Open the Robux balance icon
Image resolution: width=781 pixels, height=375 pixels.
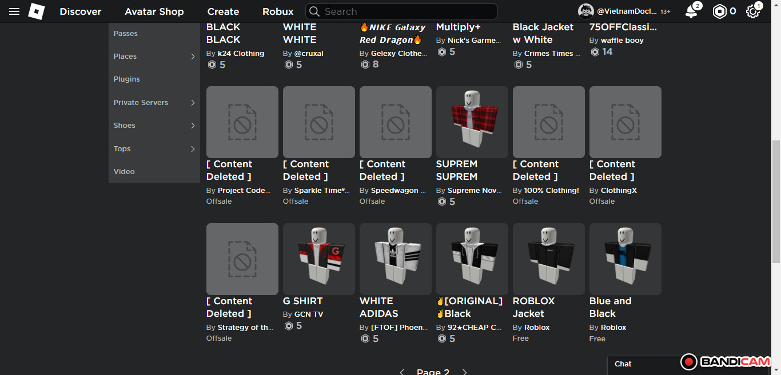[719, 11]
